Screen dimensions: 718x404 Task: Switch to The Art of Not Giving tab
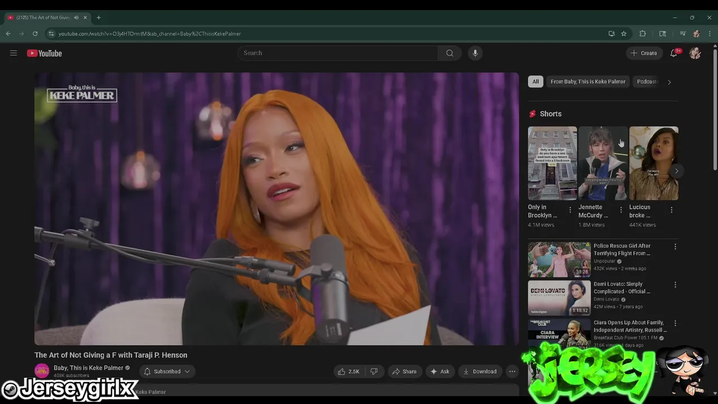(44, 17)
